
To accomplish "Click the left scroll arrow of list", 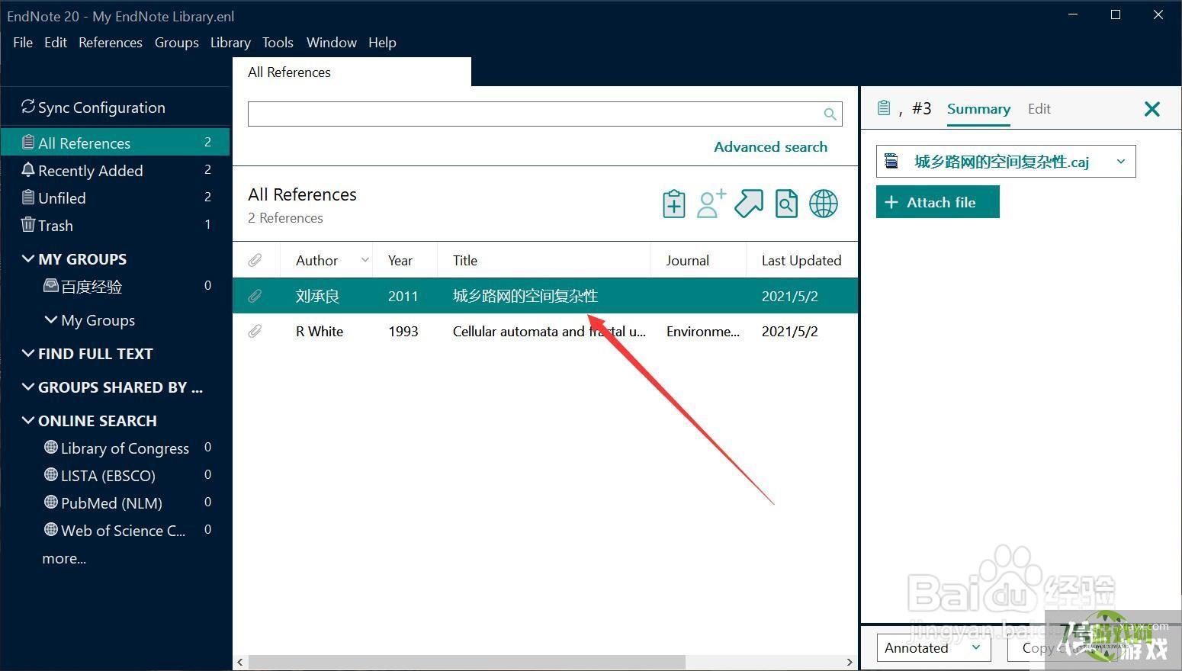I will pos(240,662).
